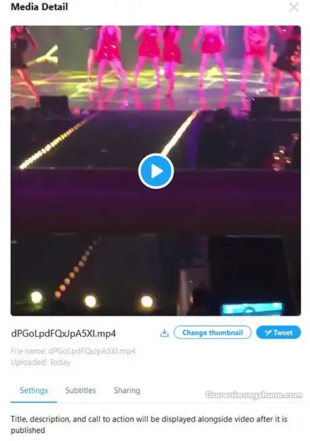
Task: Click the Media Detail heading
Action: [39, 7]
